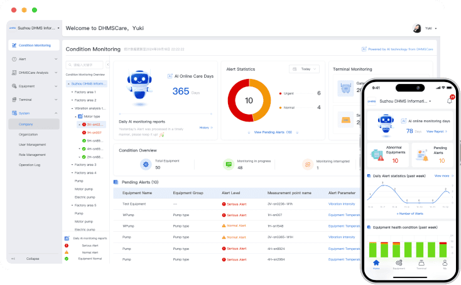This screenshot has width=461, height=285.
Task: Click the Normal legend entry
Action: coord(287,108)
